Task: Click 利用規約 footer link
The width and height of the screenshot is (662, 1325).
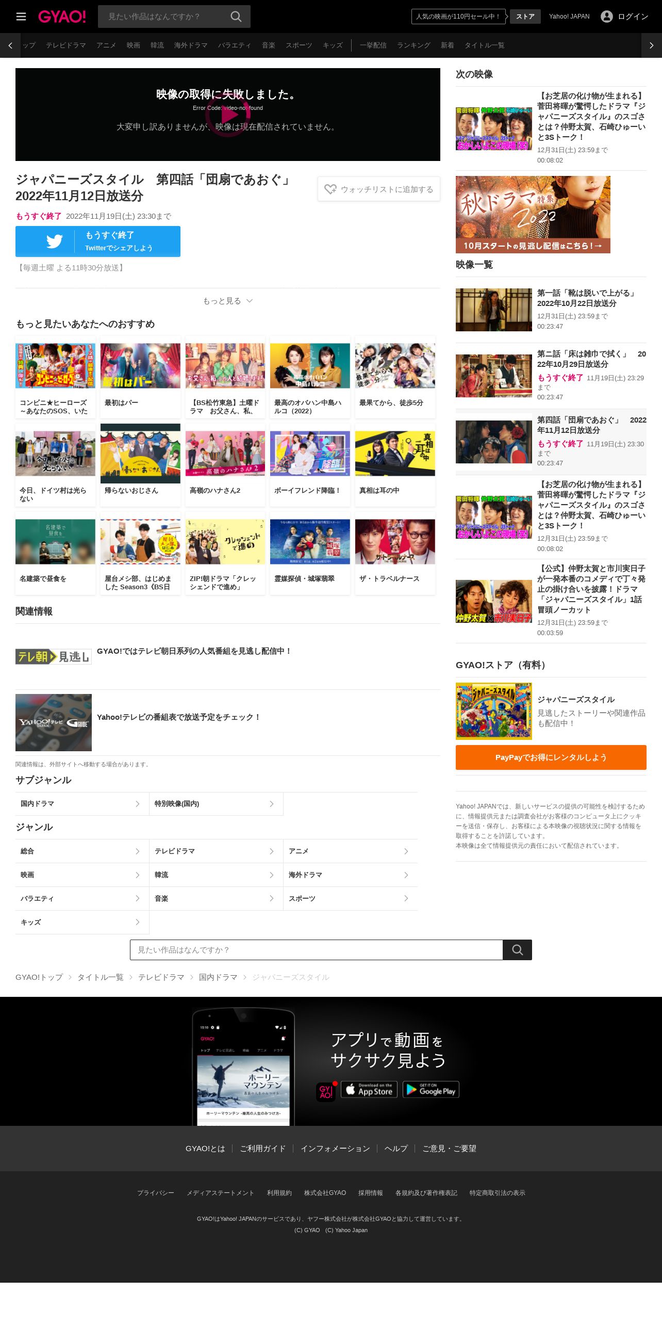Action: click(279, 1193)
